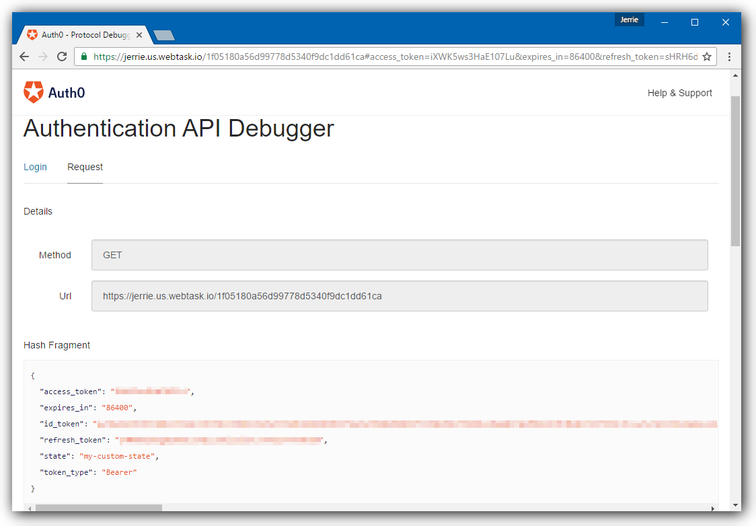Click the "86400" expires_in value

tap(117, 408)
